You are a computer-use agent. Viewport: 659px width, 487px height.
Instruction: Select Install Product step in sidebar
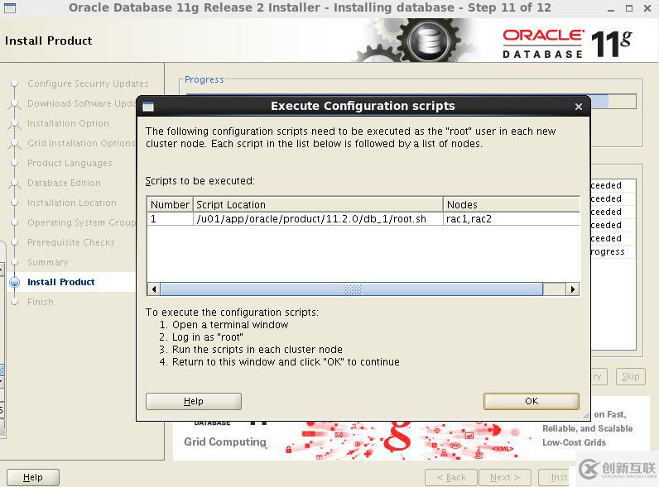[61, 282]
